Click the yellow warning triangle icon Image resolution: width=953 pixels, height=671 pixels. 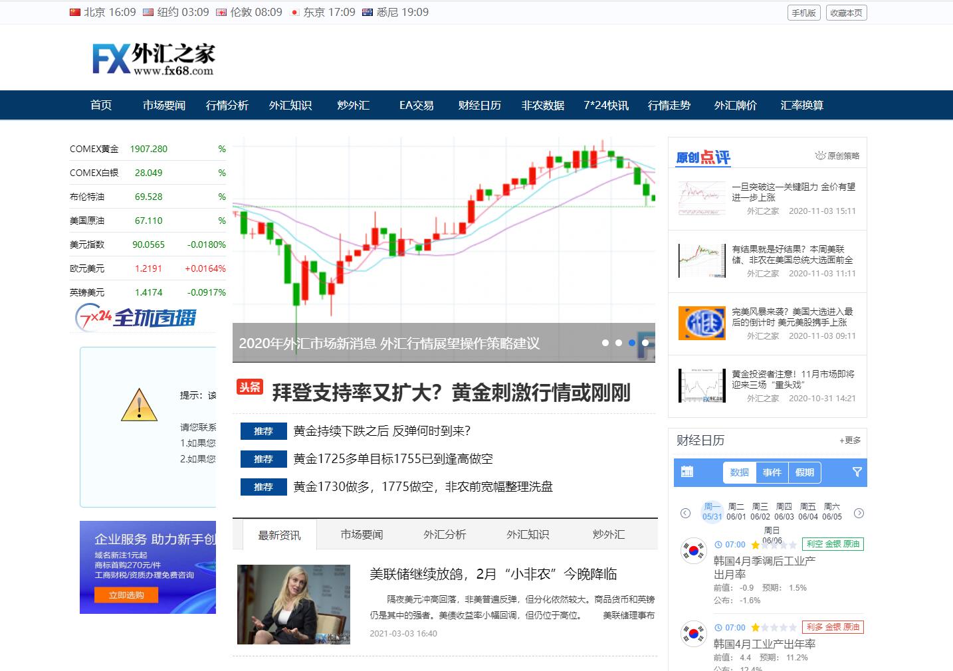click(139, 405)
